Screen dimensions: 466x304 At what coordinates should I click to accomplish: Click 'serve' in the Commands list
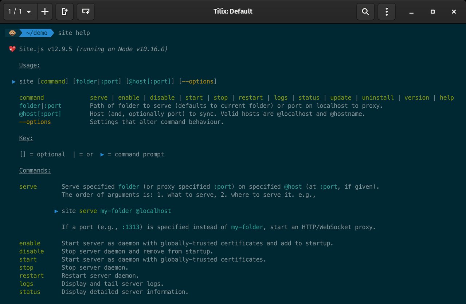[x=28, y=187]
